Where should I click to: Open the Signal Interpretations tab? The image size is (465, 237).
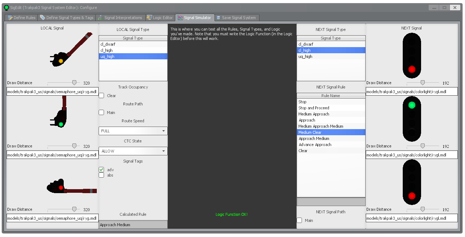tap(120, 18)
